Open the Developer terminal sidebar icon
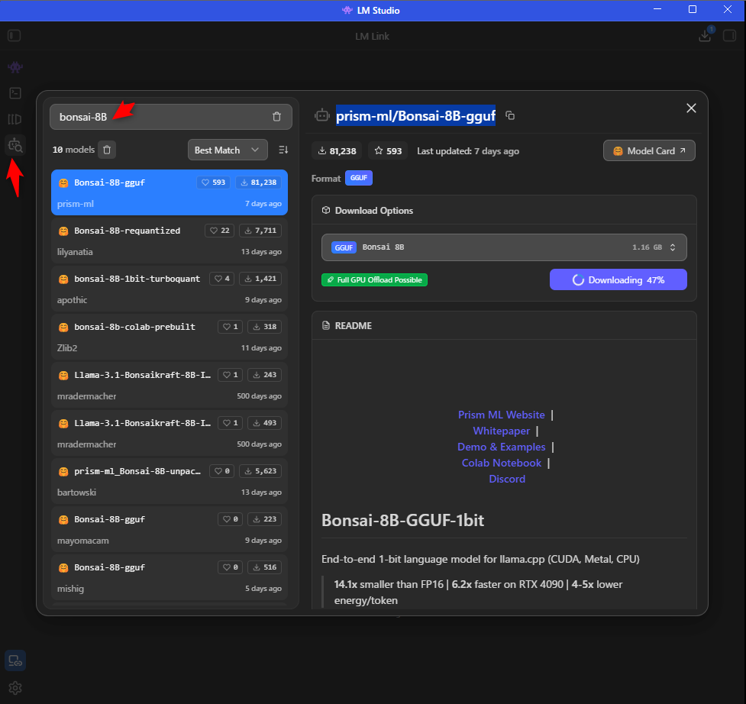 pyautogui.click(x=15, y=93)
